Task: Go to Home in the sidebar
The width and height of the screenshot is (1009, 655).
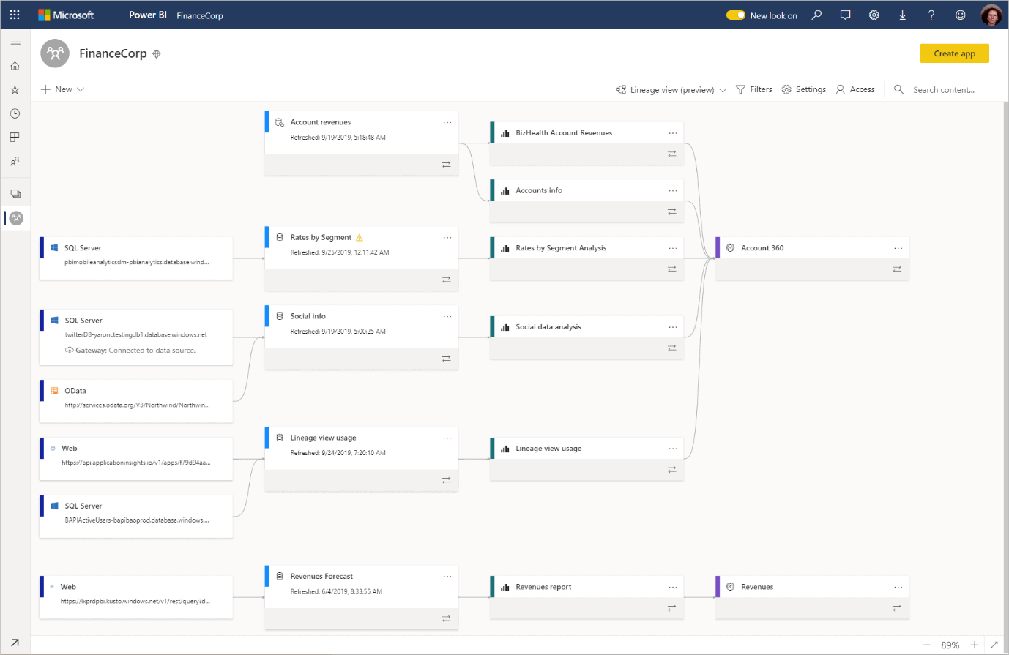Action: (15, 66)
